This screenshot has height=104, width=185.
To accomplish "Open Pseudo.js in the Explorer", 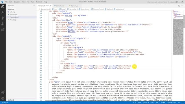I will click(x=13, y=20).
